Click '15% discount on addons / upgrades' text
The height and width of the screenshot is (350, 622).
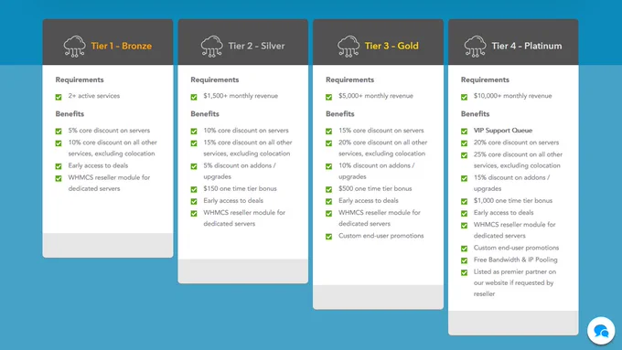coord(511,183)
